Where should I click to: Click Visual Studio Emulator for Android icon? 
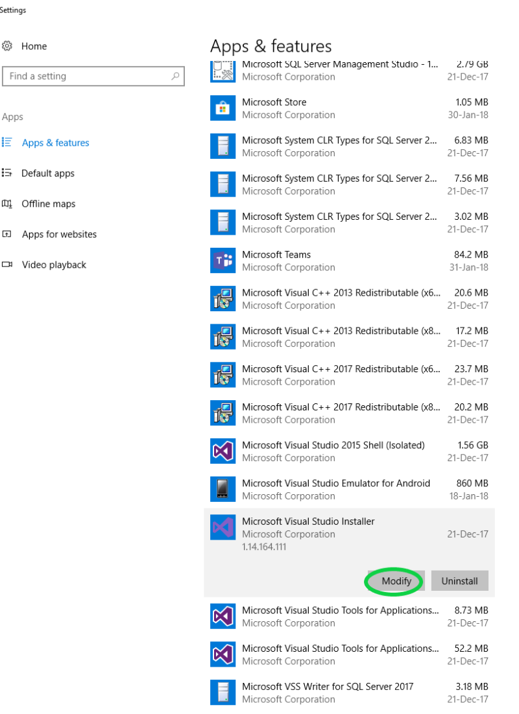pyautogui.click(x=223, y=489)
